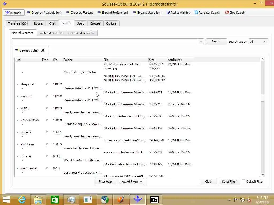Image resolution: width=274 pixels, height=205 pixels.
Task: Select [SKRD!!!-140] V.A. - Mind folder
Action: [x=83, y=124]
